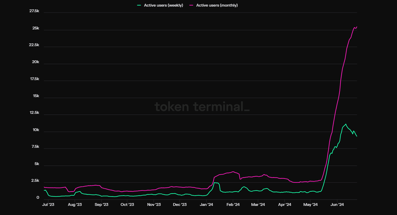Click the May '24 axis label
The height and width of the screenshot is (215, 397).
tap(310, 204)
